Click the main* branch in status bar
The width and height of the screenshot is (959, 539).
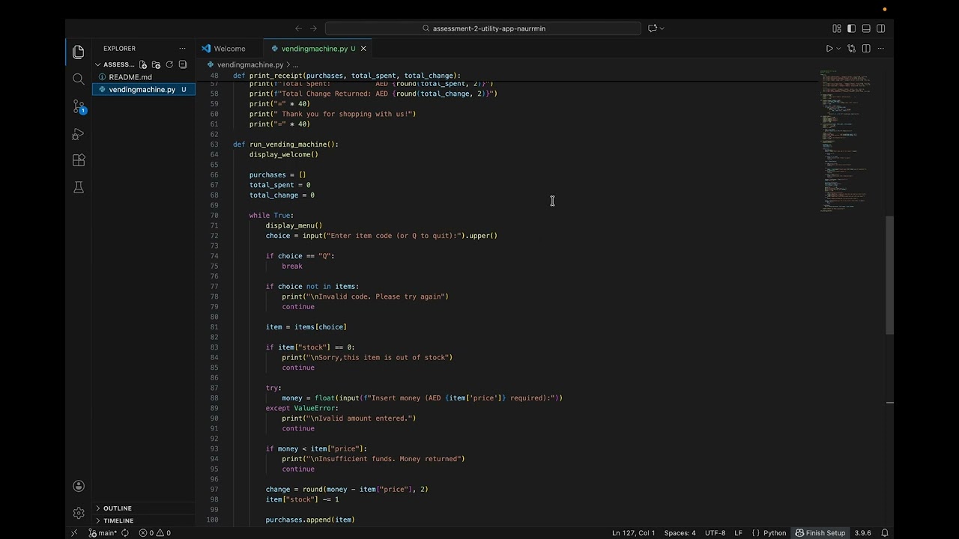[x=103, y=533]
